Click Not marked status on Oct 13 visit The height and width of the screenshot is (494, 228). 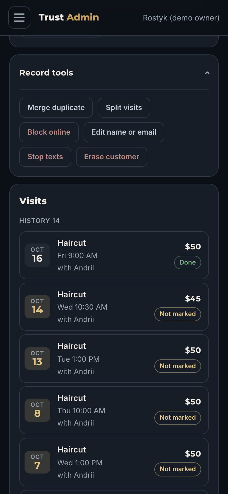click(x=178, y=366)
